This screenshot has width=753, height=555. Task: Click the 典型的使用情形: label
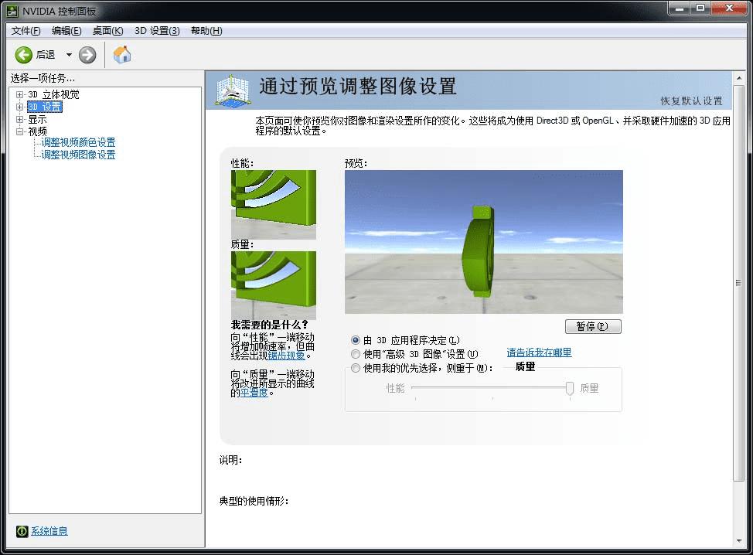254,501
